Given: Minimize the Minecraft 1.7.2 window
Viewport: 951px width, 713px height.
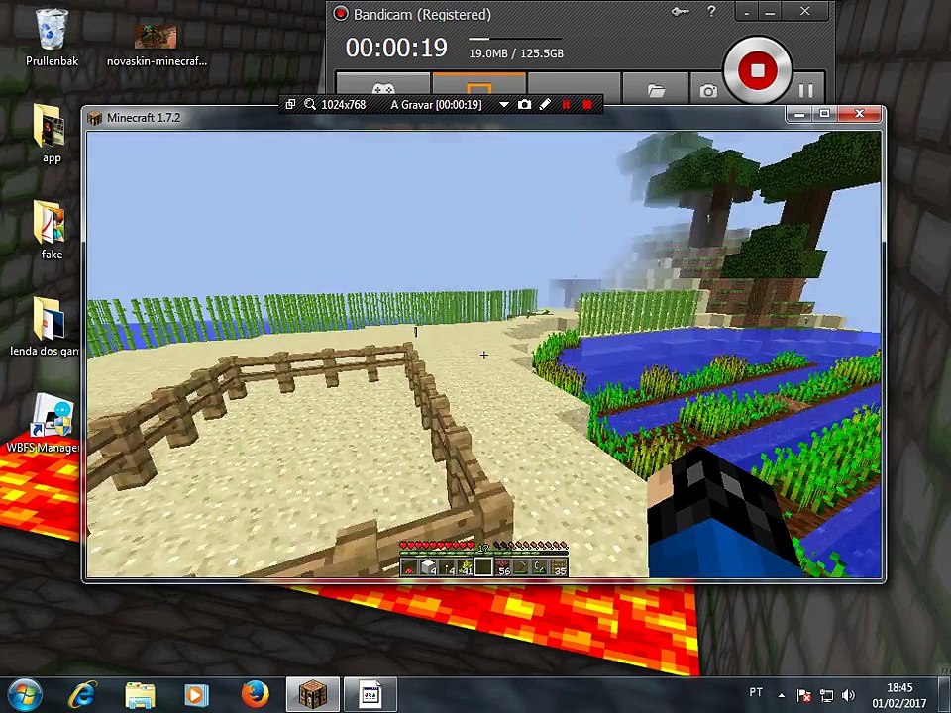Looking at the screenshot, I should pos(799,113).
